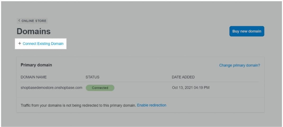
Task: Click the STATUS column header
Action: pyautogui.click(x=92, y=77)
